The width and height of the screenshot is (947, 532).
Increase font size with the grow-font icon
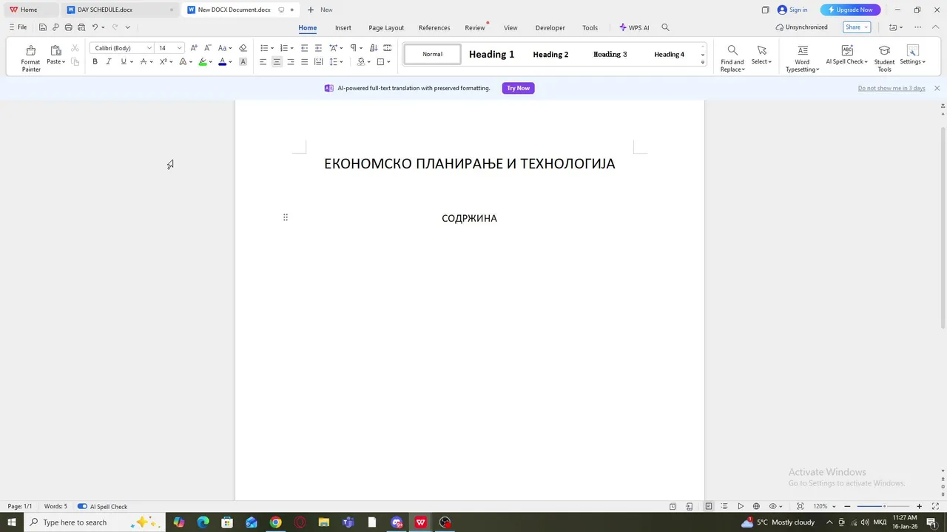point(194,48)
